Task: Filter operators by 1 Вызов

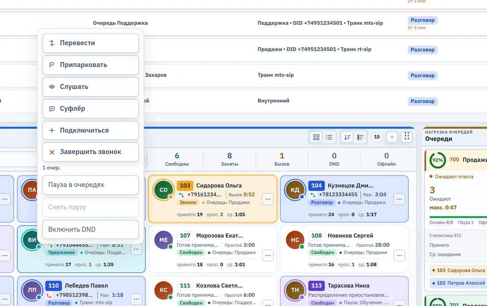Action: click(282, 159)
